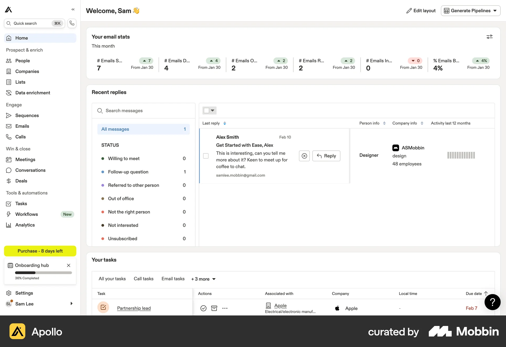Open the help question mark button

492,302
